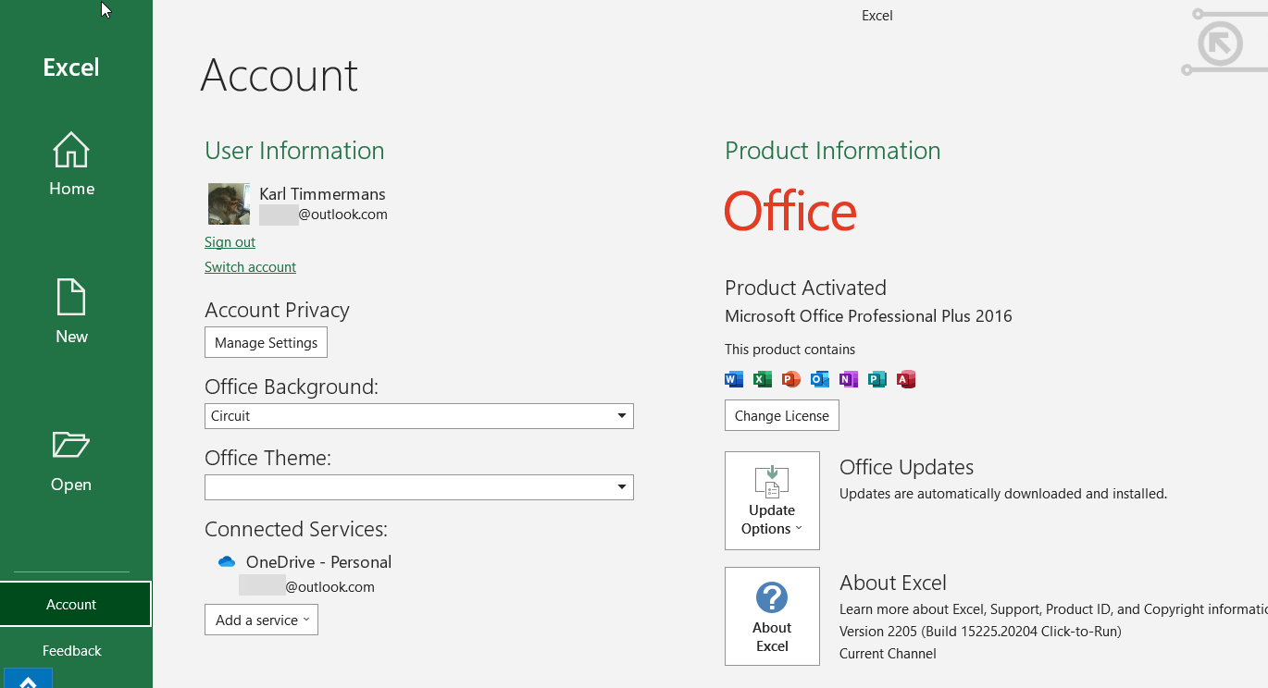1268x688 pixels.
Task: Click the Outlook app icon
Action: pos(820,379)
